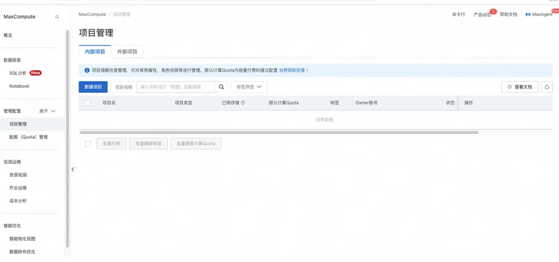This screenshot has width=559, height=262.
Task: Click MaxCompute in the breadcrumb
Action: [92, 15]
